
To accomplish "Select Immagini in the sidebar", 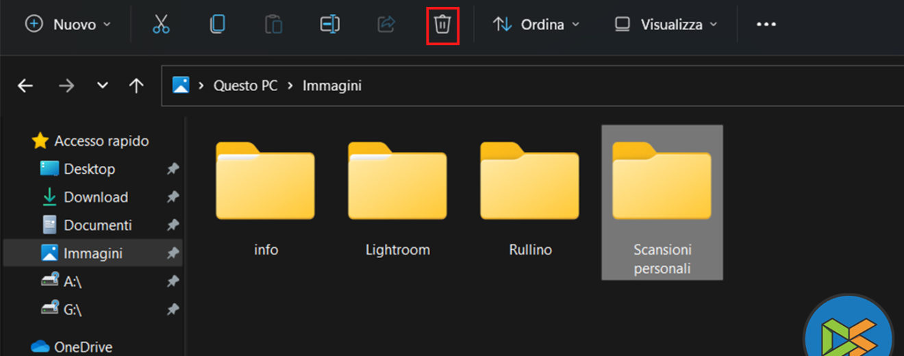I will (x=93, y=253).
